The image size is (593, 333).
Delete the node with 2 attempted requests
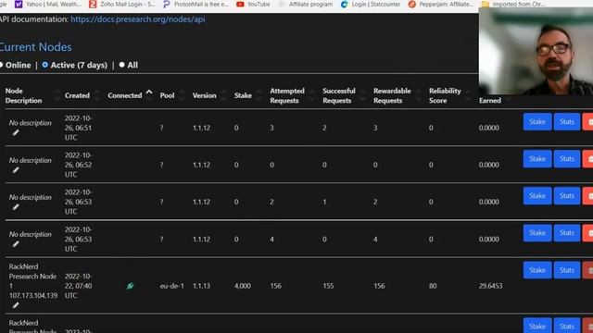588,195
